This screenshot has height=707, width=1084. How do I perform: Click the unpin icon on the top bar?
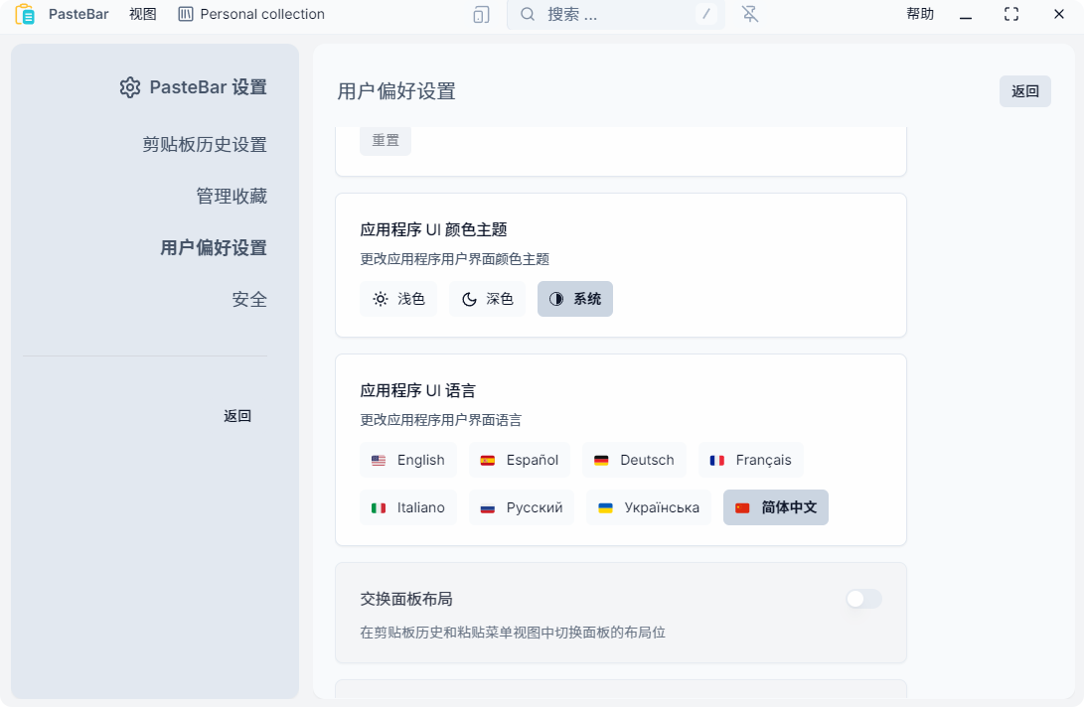click(x=750, y=14)
